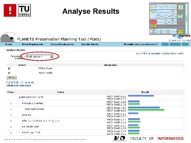This screenshot has height=143, width=191.
Task: Untick the PDF/A ToolB select checkbox
Action: pos(9,73)
